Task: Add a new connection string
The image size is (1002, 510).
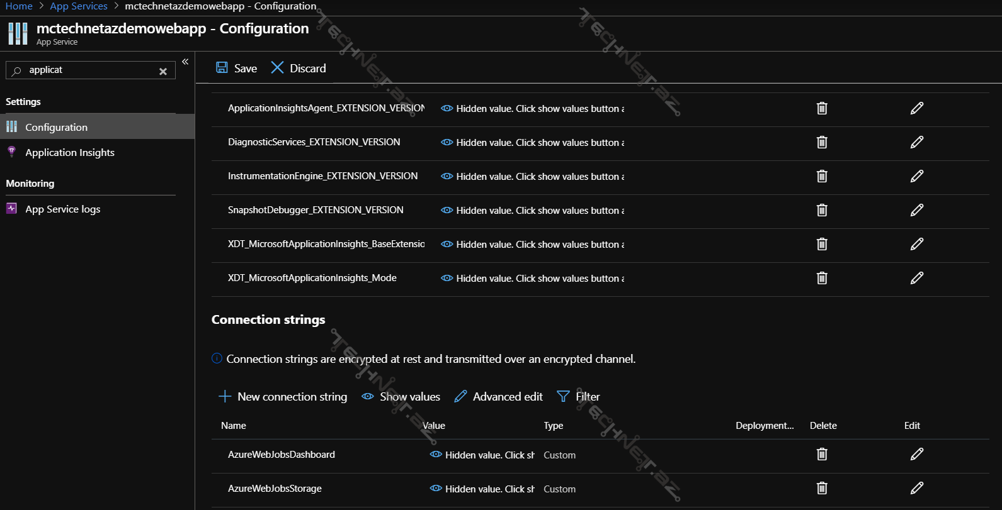Action: [283, 396]
